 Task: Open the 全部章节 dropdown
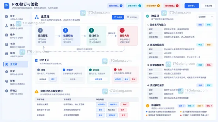click(x=205, y=17)
